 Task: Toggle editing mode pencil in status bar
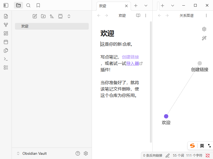click(x=168, y=156)
